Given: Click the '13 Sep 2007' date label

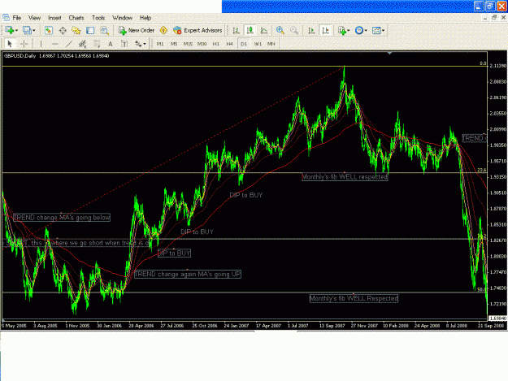Looking at the screenshot, I should [332, 326].
